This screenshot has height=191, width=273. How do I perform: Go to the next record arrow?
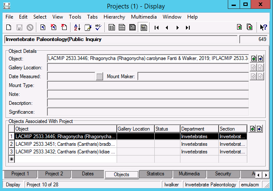tap(177, 27)
